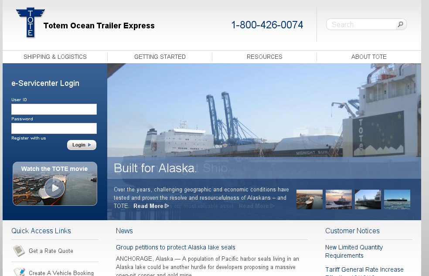Open the Getting Started menu
The height and width of the screenshot is (276, 429).
(160, 57)
